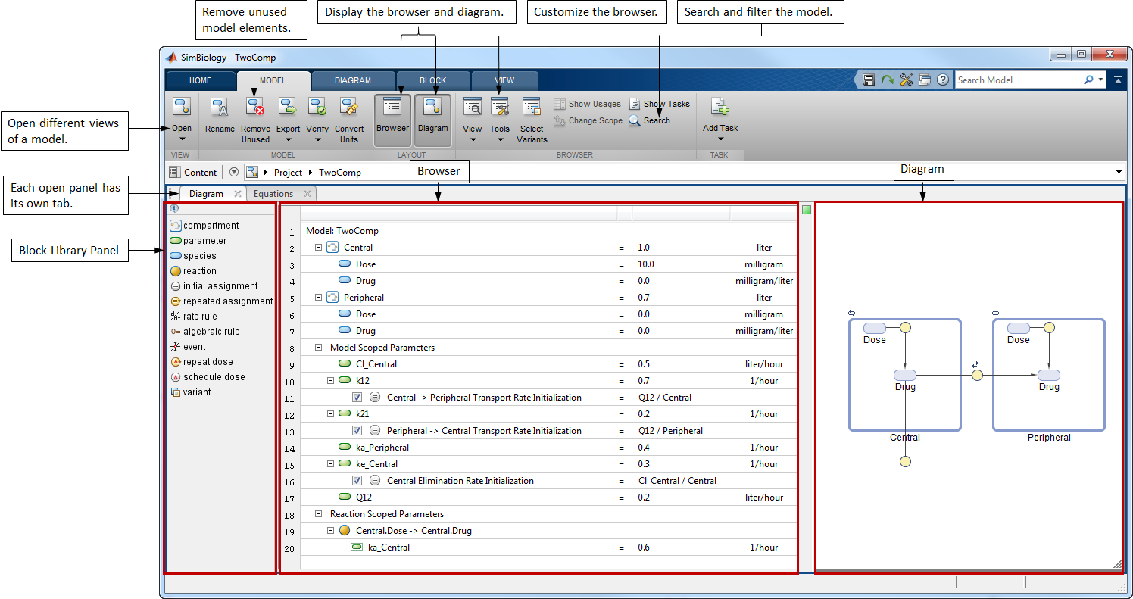Uncheck Central Elimination Rate Initialization
Screen dimensions: 1133x599
pos(357,481)
